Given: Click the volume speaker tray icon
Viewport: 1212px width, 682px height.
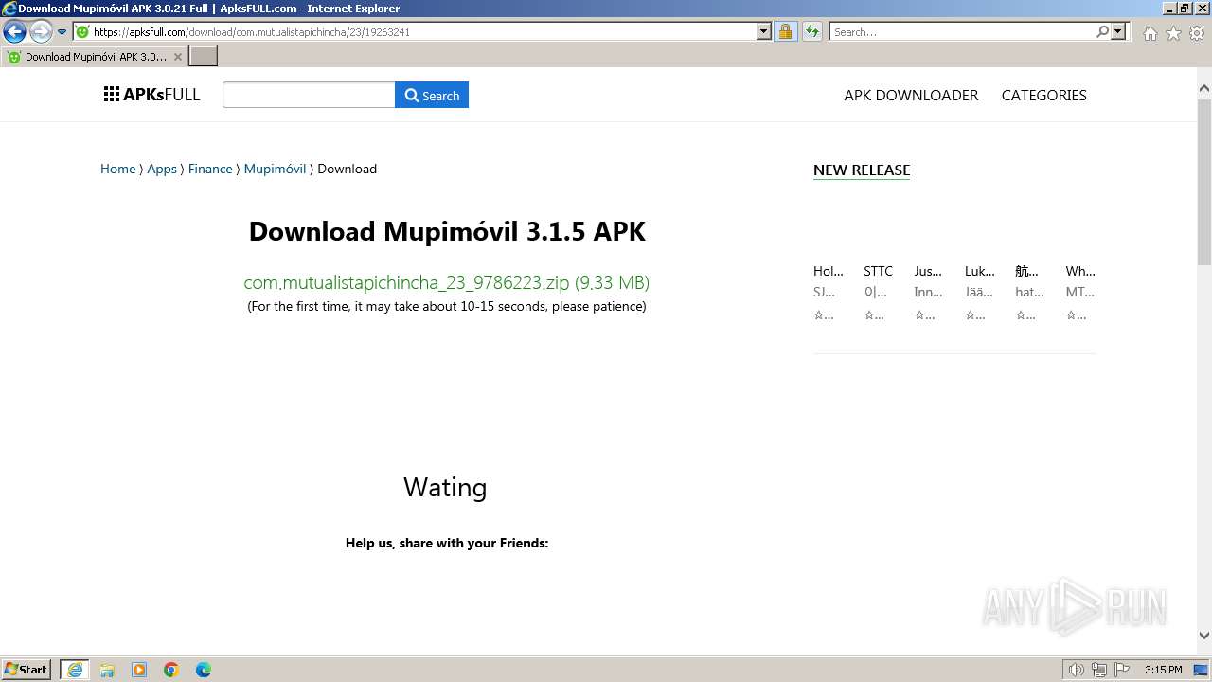Looking at the screenshot, I should pos(1076,670).
